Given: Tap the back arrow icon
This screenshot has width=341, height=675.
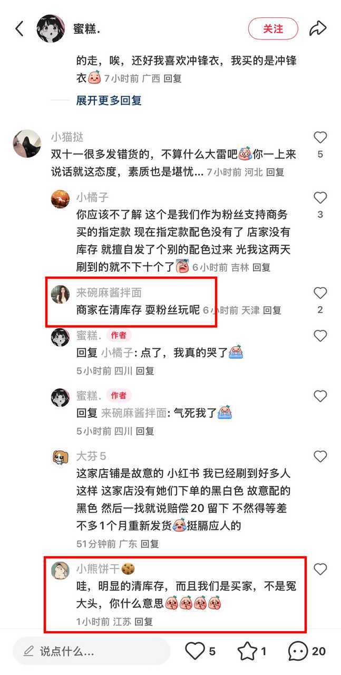Looking at the screenshot, I should [x=20, y=28].
